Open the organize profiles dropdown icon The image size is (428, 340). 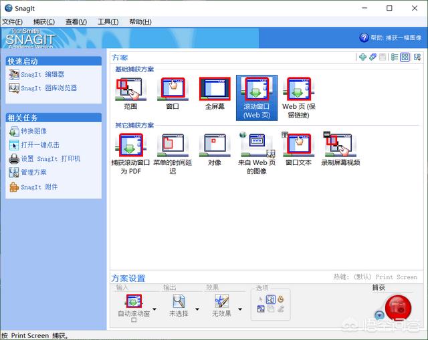coord(417,57)
